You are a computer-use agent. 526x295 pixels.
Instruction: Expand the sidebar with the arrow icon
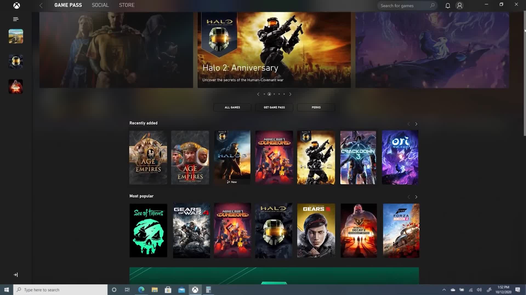coord(16,275)
